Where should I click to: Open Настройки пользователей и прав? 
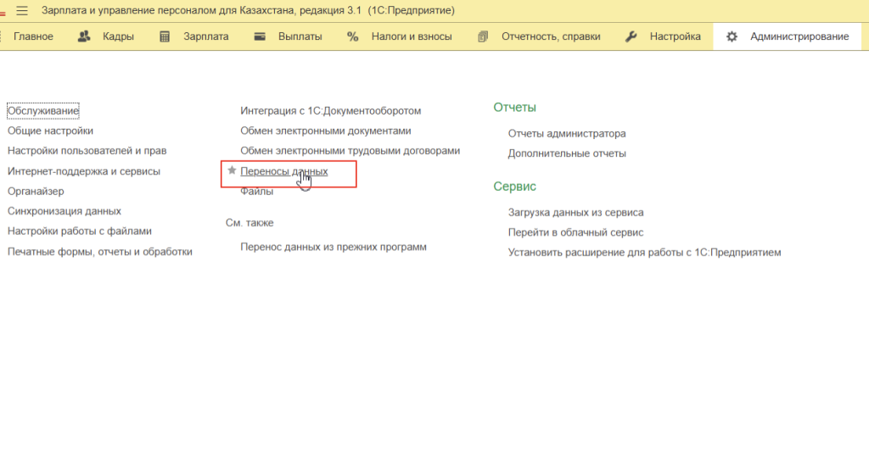(87, 150)
